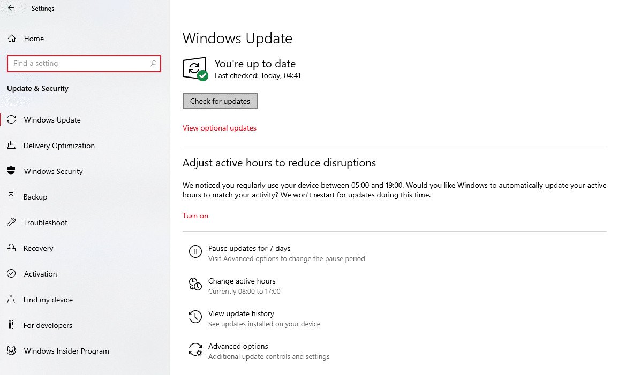Select the For developers section
The width and height of the screenshot is (618, 375).
pos(48,325)
